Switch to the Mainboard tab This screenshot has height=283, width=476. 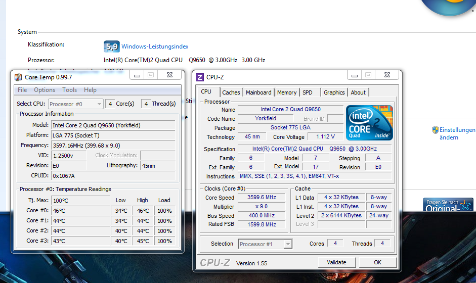[x=258, y=92]
